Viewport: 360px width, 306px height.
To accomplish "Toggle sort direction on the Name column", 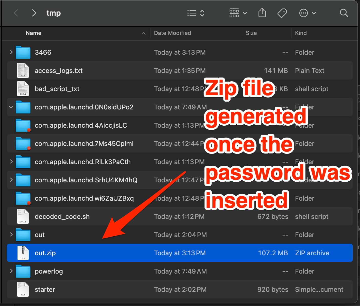I will 144,33.
